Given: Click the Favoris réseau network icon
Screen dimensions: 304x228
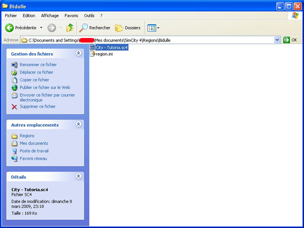Looking at the screenshot, I should (x=14, y=159).
